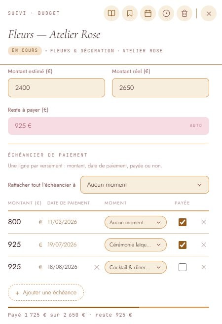Click the EN COURS status badge
This screenshot has height=324, width=222.
point(25,50)
